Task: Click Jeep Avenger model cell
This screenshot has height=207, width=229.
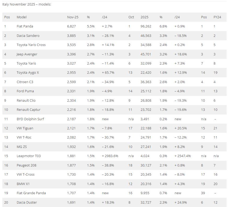Action: point(27,54)
